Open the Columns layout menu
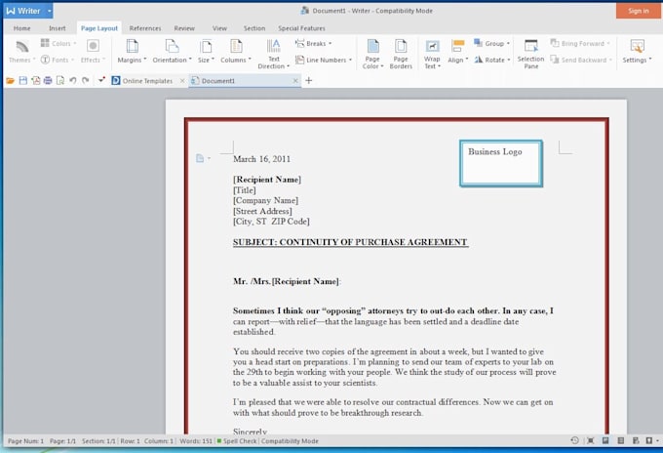Screen dimensions: 663x453 pos(236,51)
